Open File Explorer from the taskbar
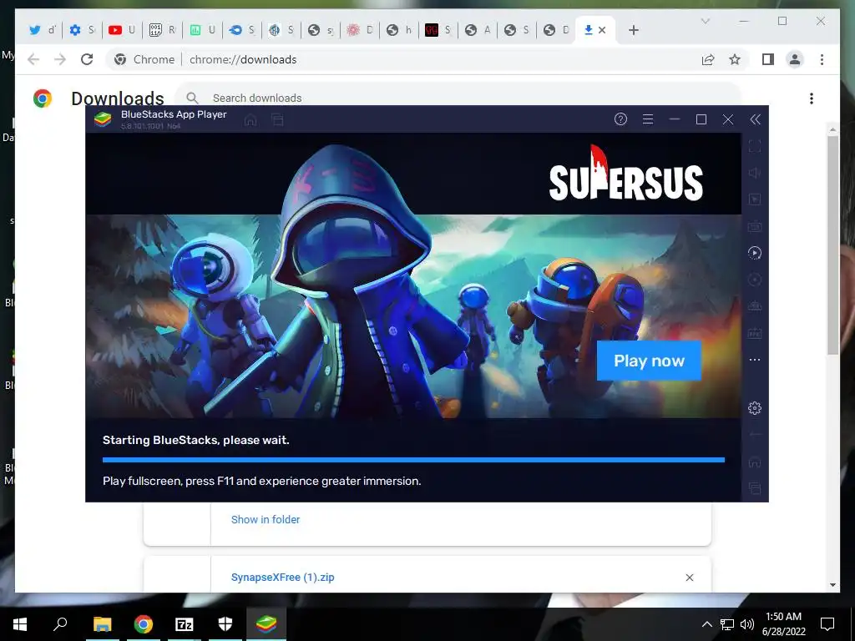 point(102,624)
